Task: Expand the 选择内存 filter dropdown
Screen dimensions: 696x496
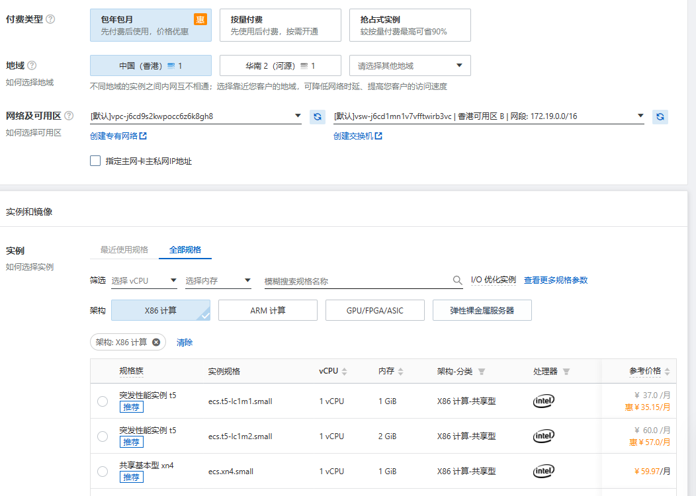Action: 218,280
